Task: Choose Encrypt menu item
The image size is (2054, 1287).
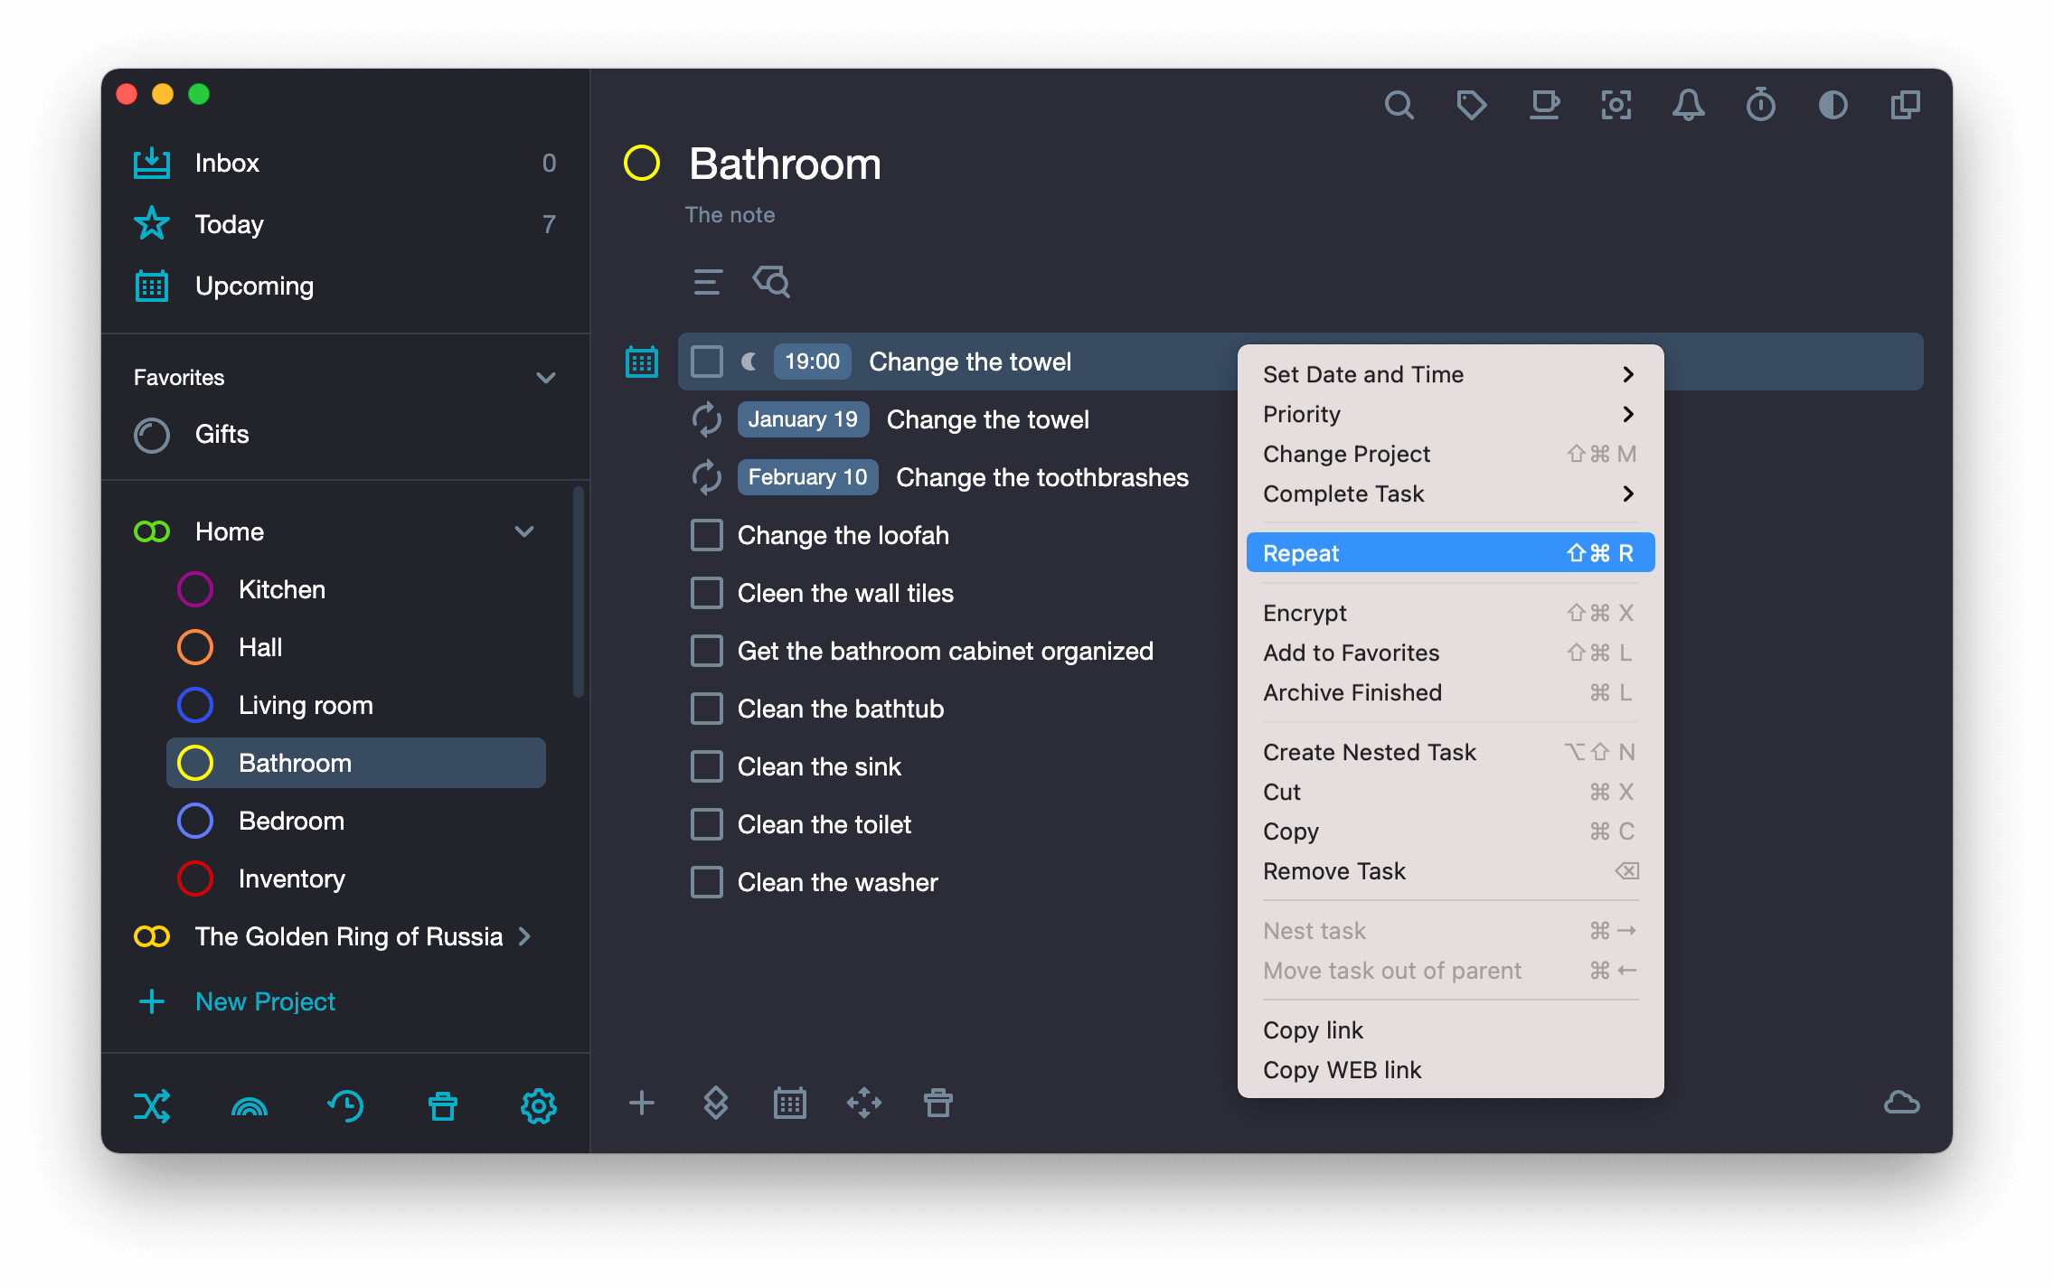Action: (1450, 613)
